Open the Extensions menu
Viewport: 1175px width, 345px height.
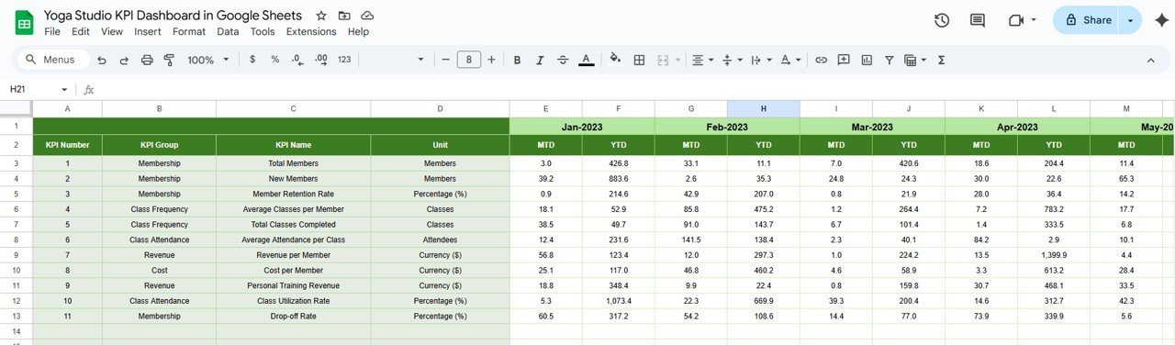click(x=311, y=31)
